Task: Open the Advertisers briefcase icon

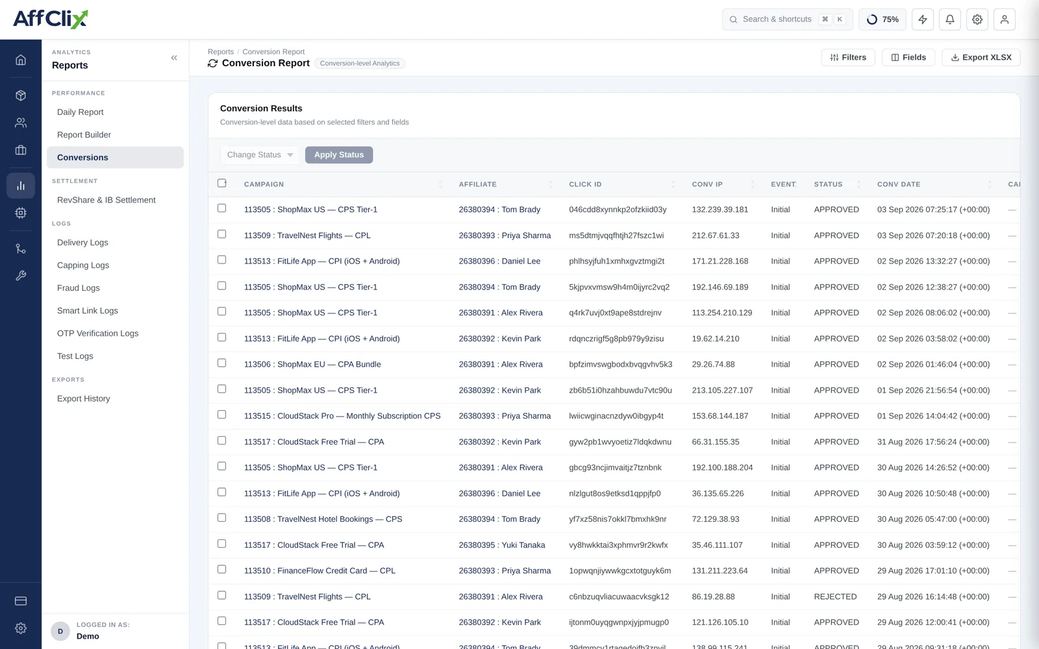Action: (21, 150)
